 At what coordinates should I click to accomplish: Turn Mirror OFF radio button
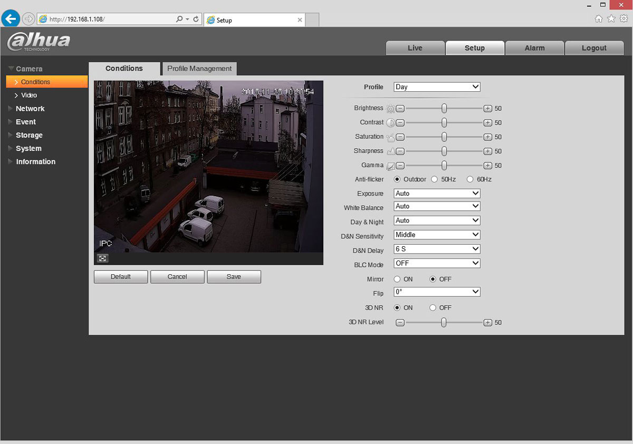pos(433,279)
